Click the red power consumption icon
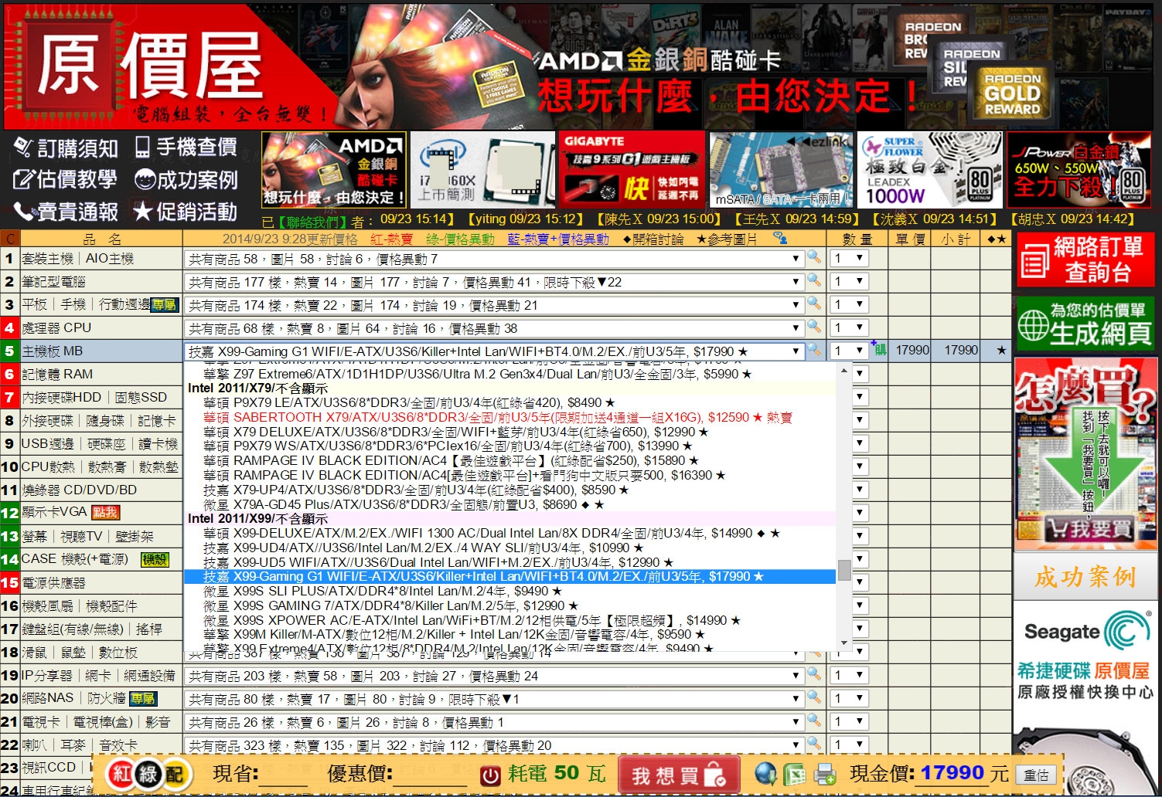The width and height of the screenshot is (1162, 797). (490, 775)
